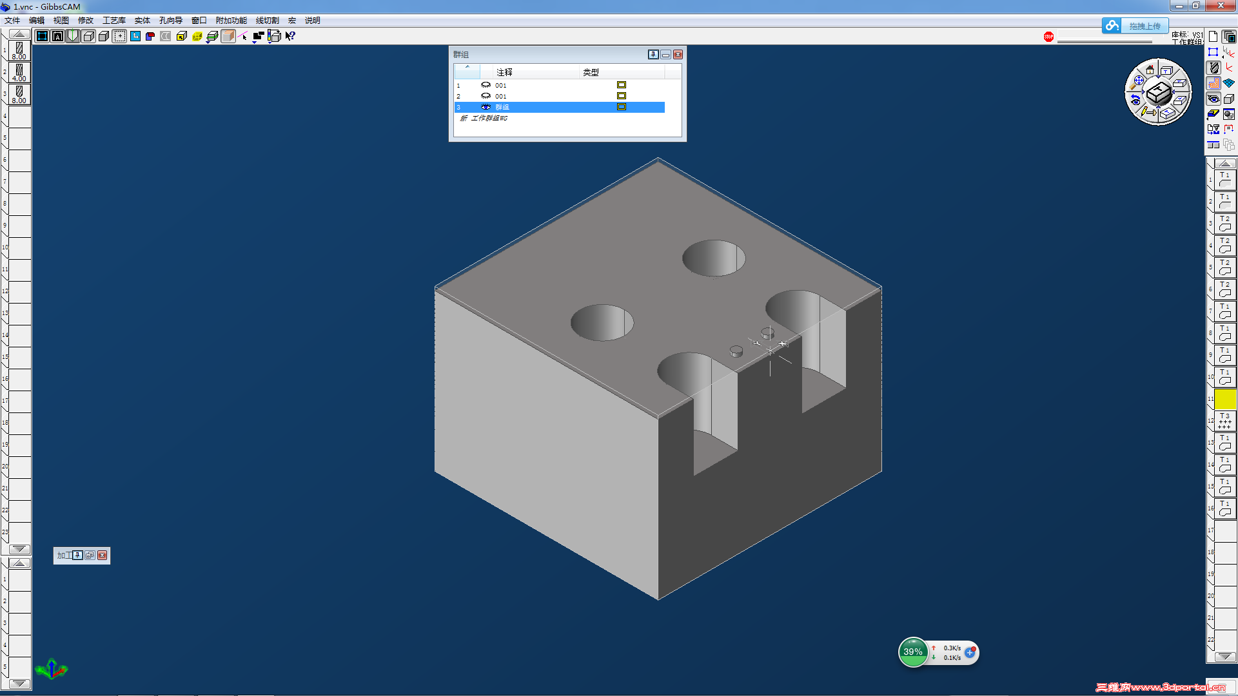Expand the bottom-left process list down arrow
The width and height of the screenshot is (1238, 696).
[x=19, y=684]
